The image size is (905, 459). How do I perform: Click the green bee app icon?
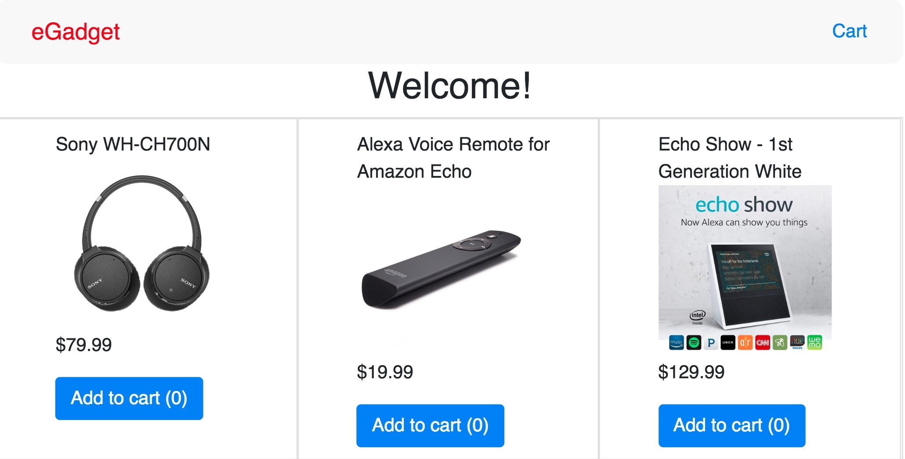click(780, 343)
